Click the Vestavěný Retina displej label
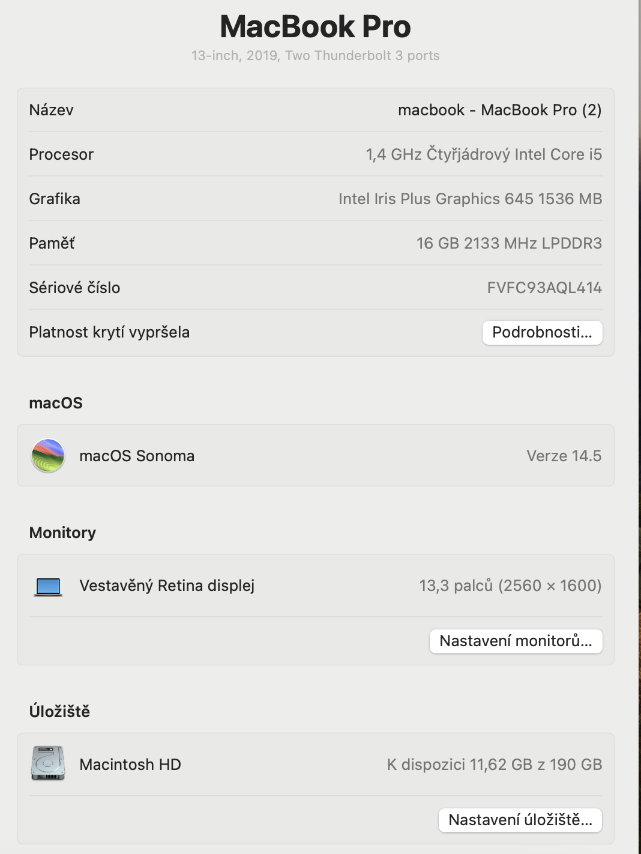Viewport: 641px width, 854px height. coord(167,586)
